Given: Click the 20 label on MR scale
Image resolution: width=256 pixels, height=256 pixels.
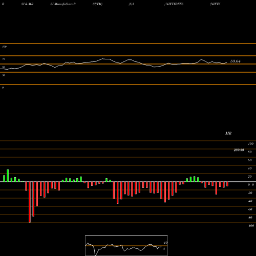Looking at the screenshot, I should 250,177.
